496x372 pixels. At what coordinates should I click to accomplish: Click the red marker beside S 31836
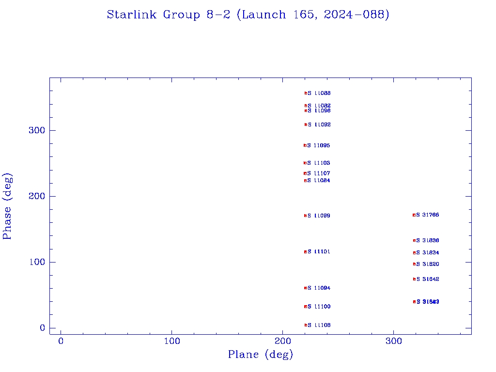point(415,241)
